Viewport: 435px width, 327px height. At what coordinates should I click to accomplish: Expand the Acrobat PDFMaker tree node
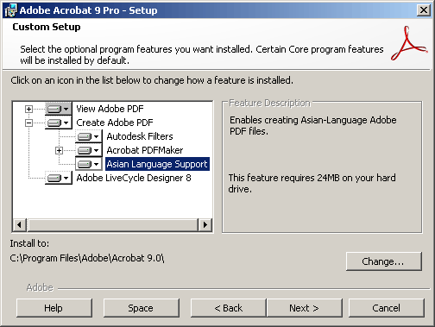[59, 150]
